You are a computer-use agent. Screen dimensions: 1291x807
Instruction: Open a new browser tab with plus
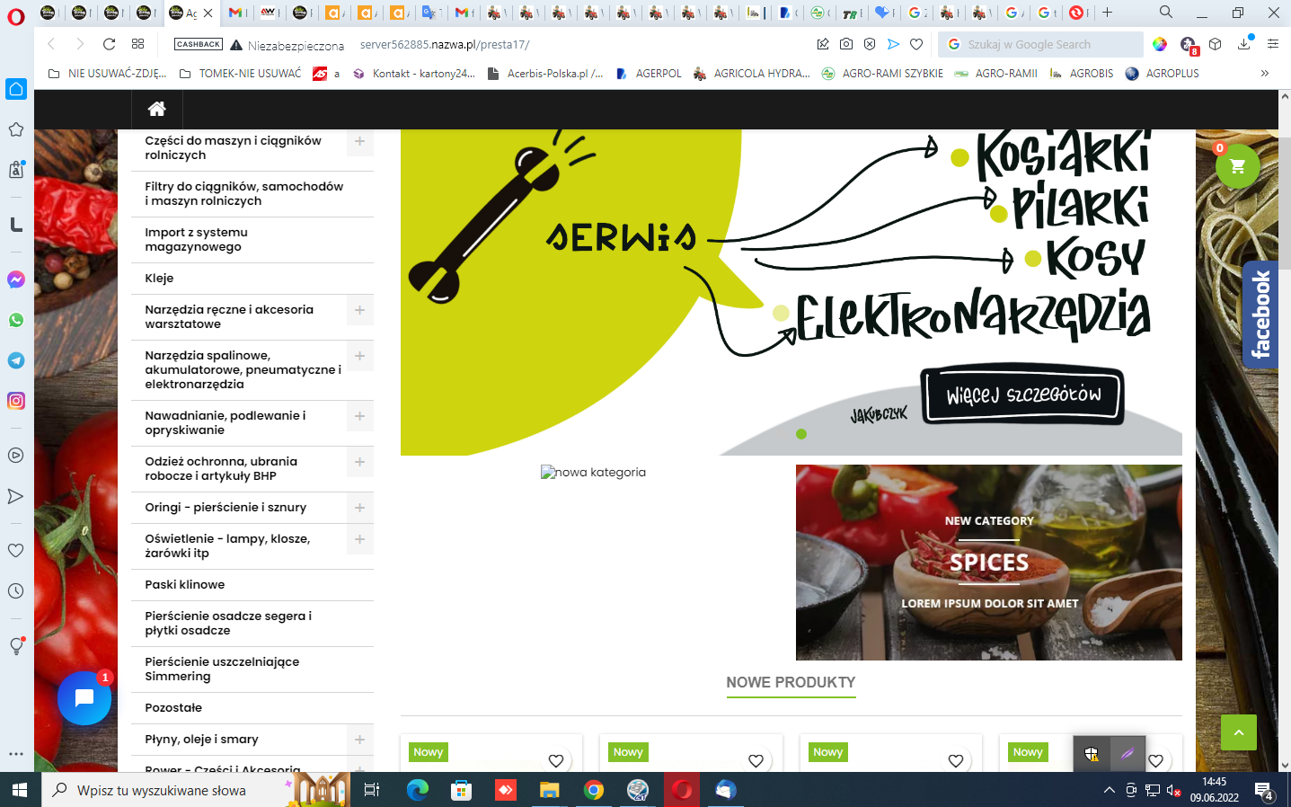[1108, 13]
